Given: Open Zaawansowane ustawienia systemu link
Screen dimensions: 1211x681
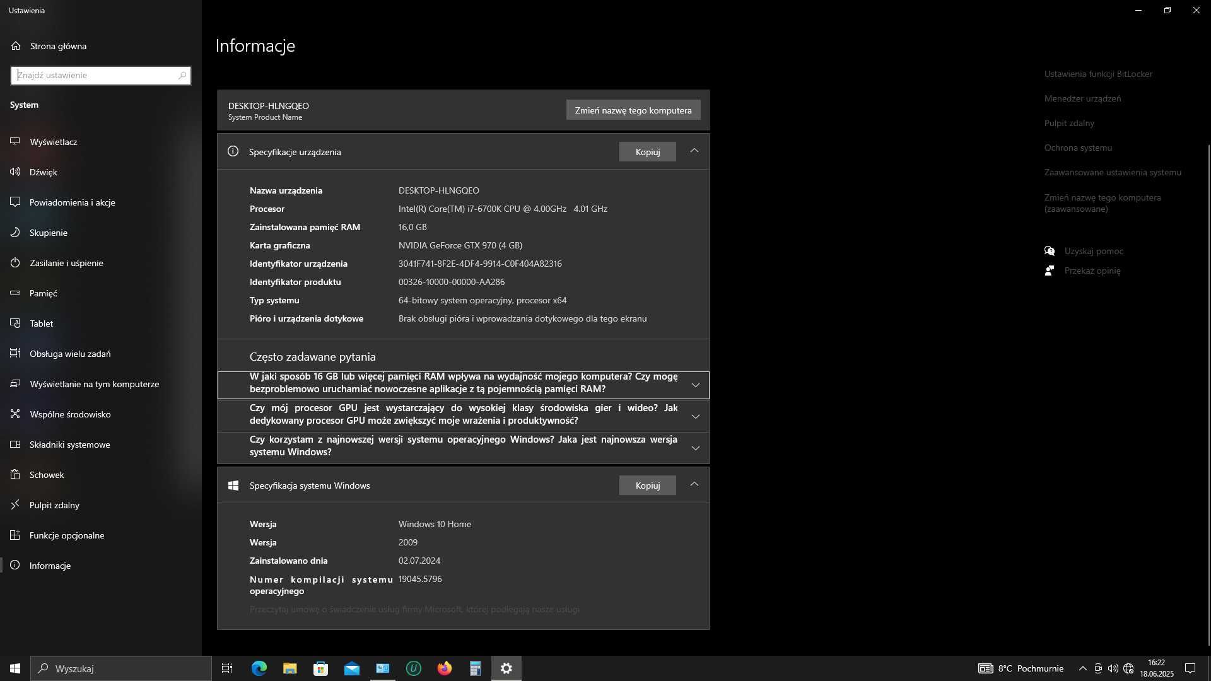Looking at the screenshot, I should 1113,172.
